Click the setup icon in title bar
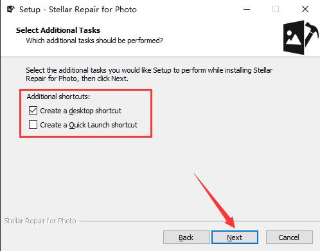 (x=10, y=9)
